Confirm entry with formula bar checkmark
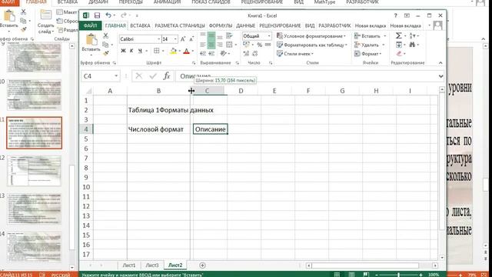The height and width of the screenshot is (277, 492). [x=153, y=75]
